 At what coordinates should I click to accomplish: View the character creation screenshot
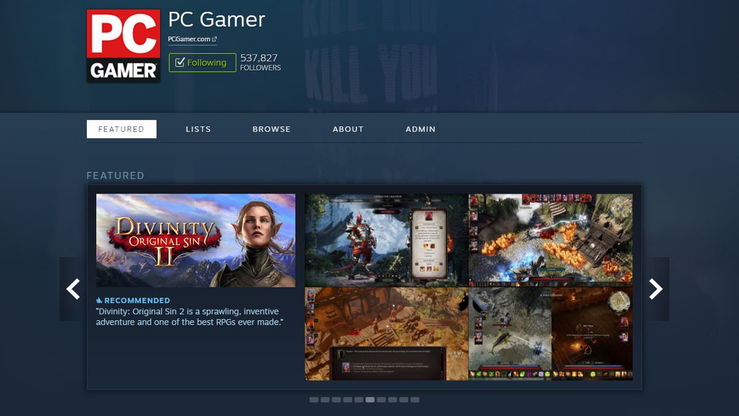pyautogui.click(x=386, y=240)
